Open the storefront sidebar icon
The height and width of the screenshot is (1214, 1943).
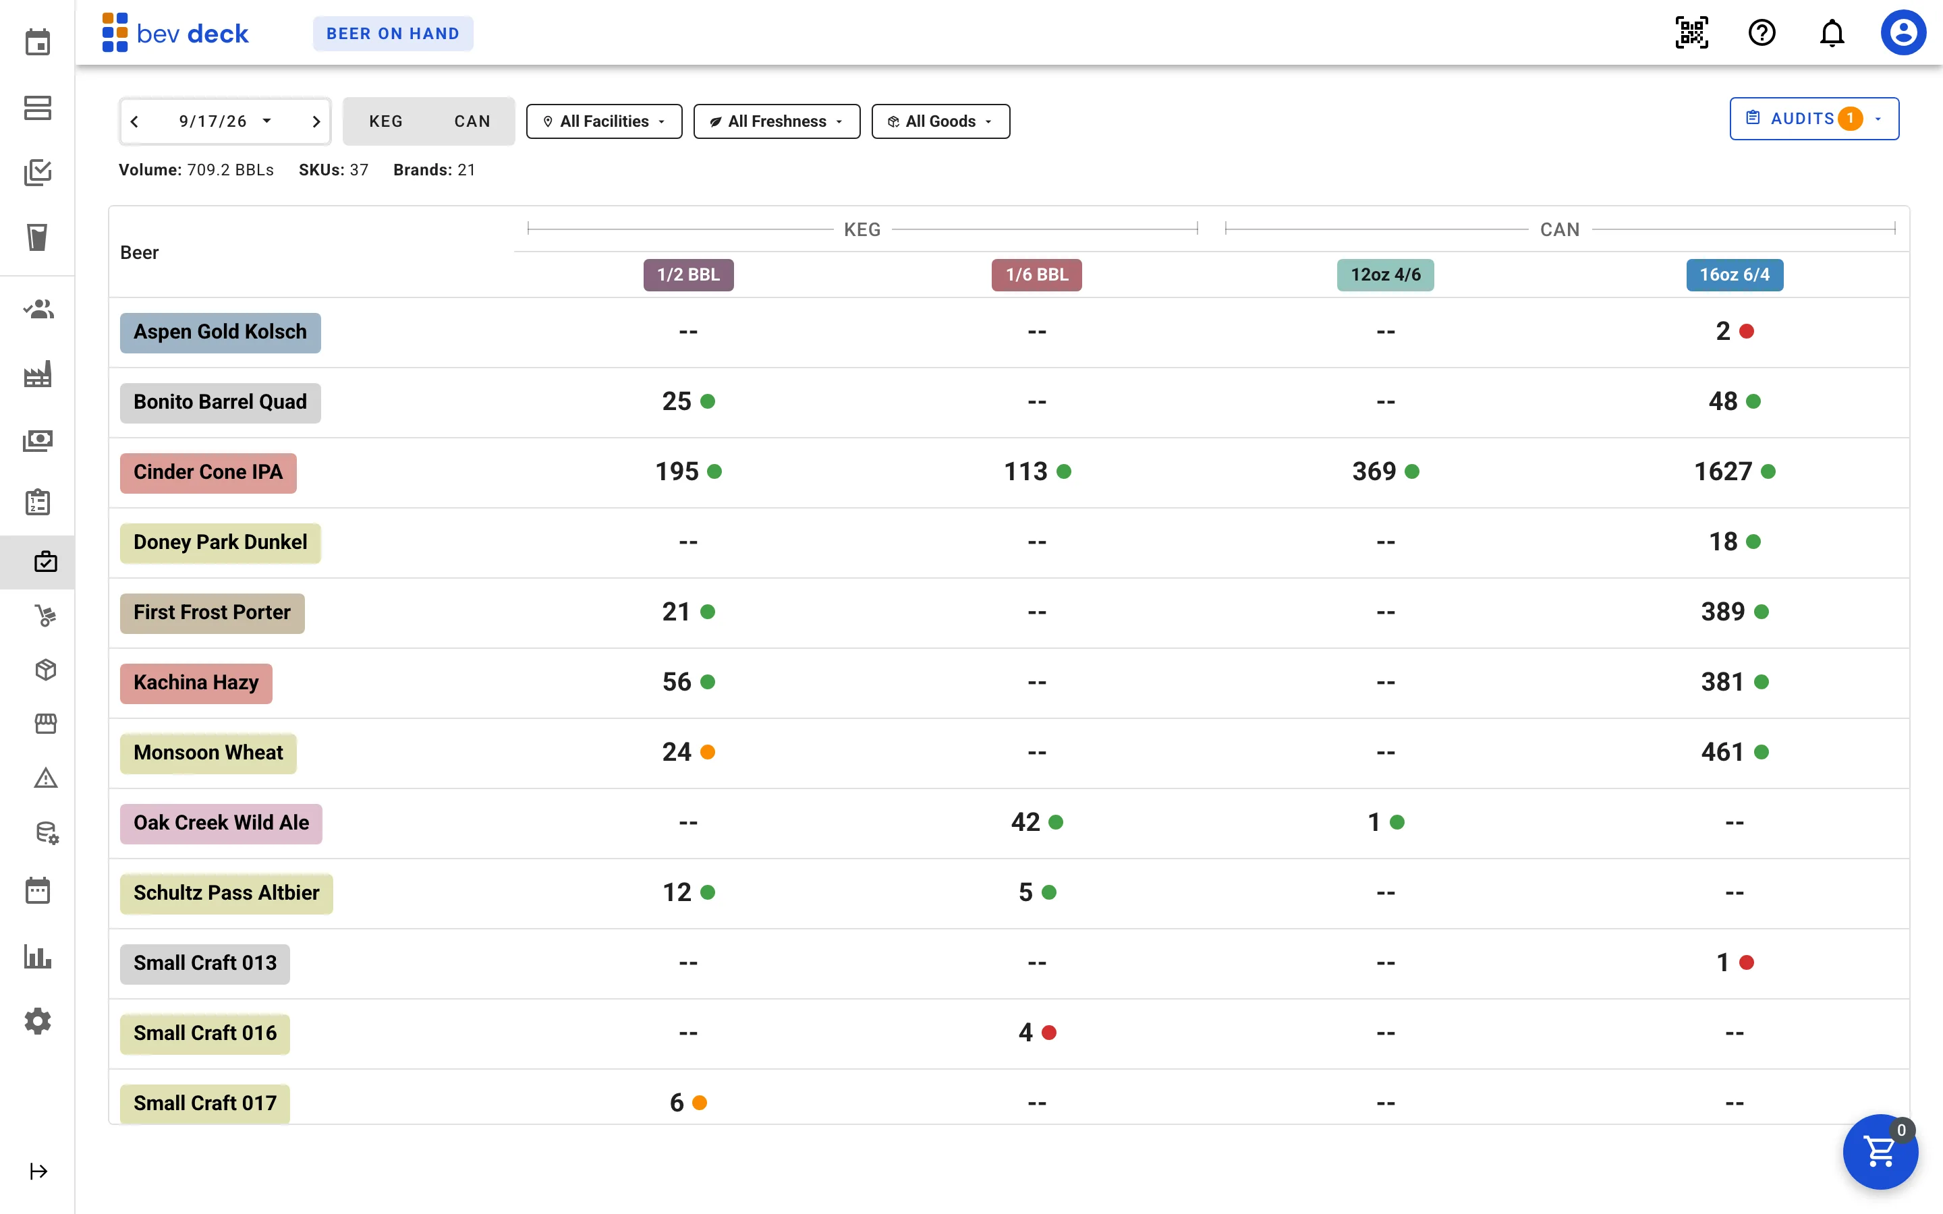[x=46, y=724]
